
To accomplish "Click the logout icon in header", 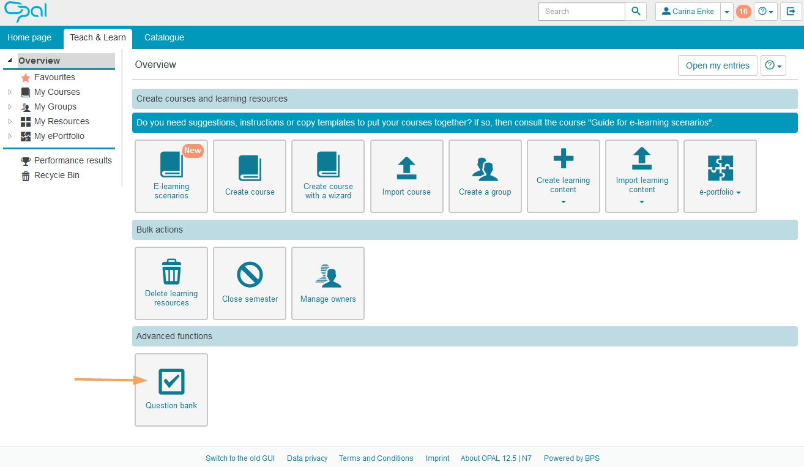I will (x=791, y=12).
